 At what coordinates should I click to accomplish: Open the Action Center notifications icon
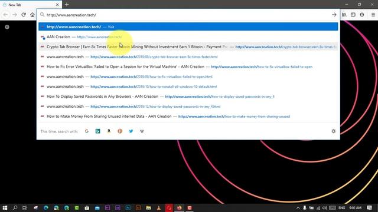coord(369,208)
